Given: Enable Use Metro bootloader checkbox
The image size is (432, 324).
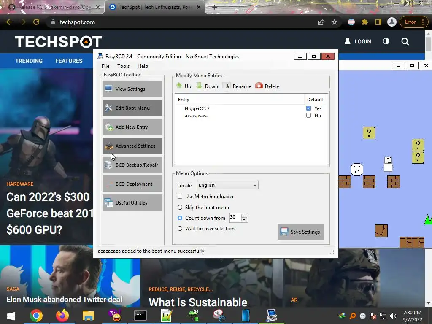Looking at the screenshot, I should tap(180, 197).
